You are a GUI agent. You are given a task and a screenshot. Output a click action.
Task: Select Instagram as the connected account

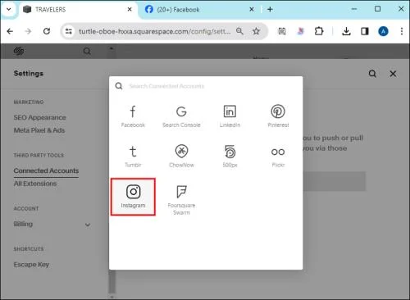pos(133,197)
